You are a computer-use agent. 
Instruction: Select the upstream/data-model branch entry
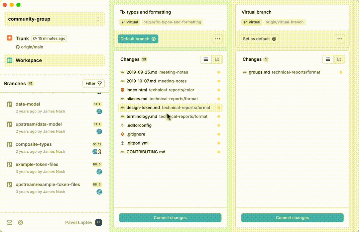tap(54, 128)
